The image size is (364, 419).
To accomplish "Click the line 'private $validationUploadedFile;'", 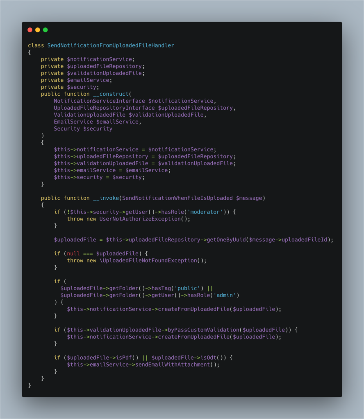I will click(x=93, y=73).
